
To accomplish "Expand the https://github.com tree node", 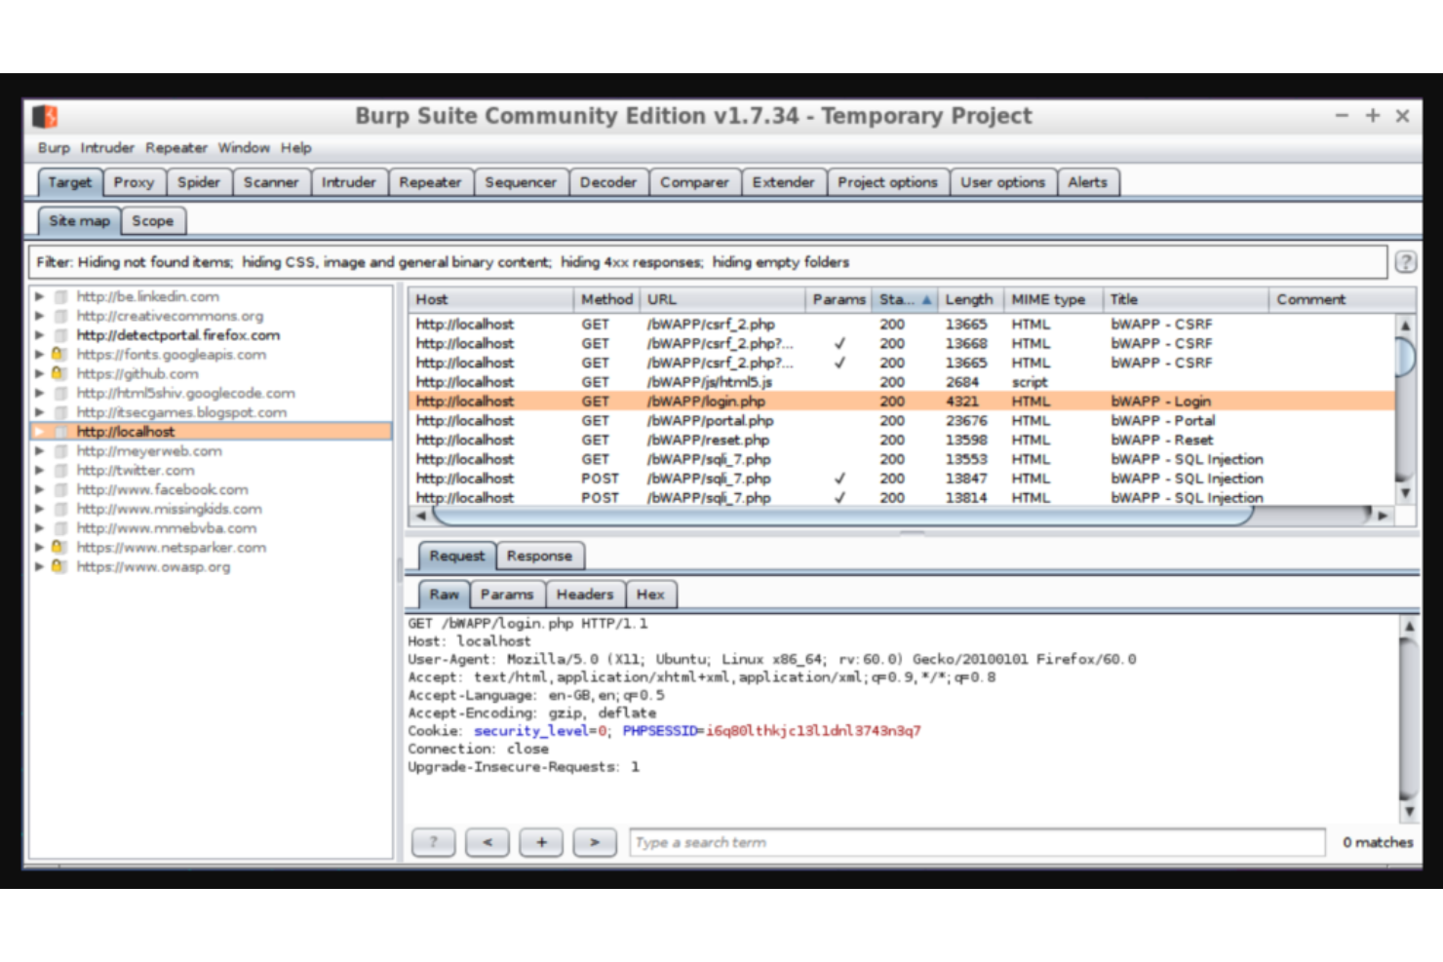I will pyautogui.click(x=39, y=373).
